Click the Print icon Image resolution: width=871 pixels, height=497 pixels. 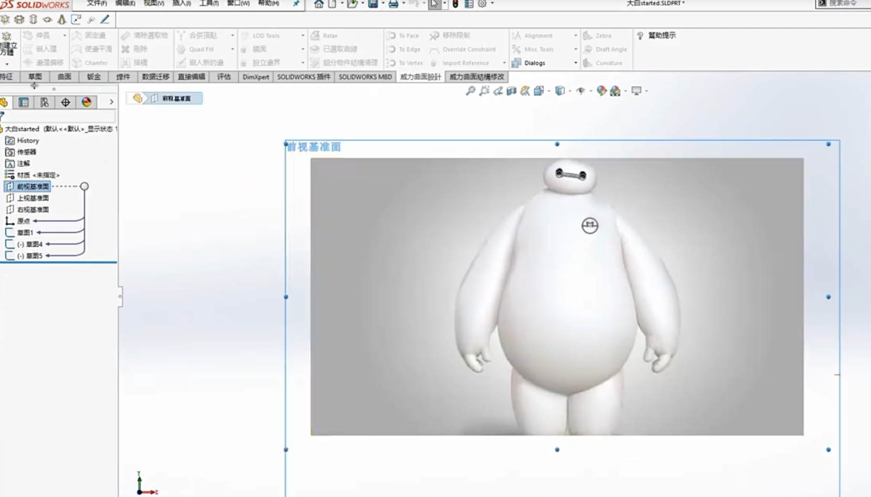coord(393,4)
